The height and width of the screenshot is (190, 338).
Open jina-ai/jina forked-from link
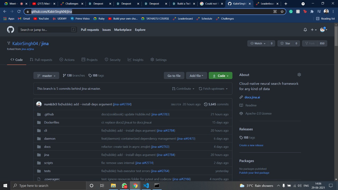(28, 49)
